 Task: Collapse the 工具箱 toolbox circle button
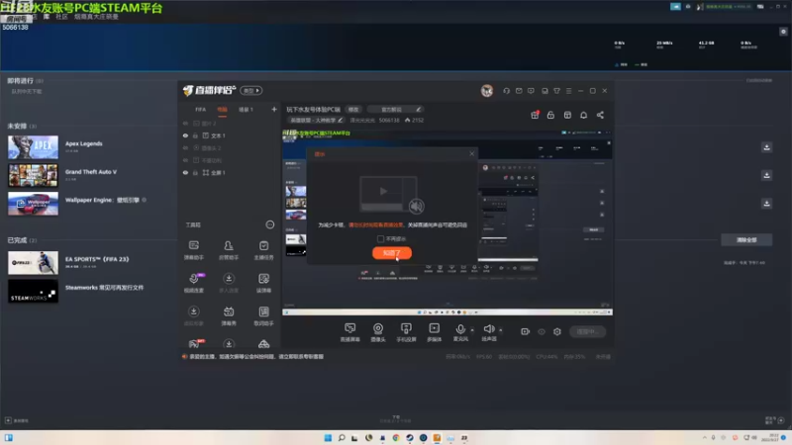point(270,224)
